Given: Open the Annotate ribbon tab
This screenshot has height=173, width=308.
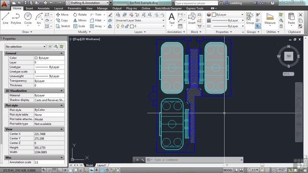Looking at the screenshot, I should pyautogui.click(x=44, y=9).
